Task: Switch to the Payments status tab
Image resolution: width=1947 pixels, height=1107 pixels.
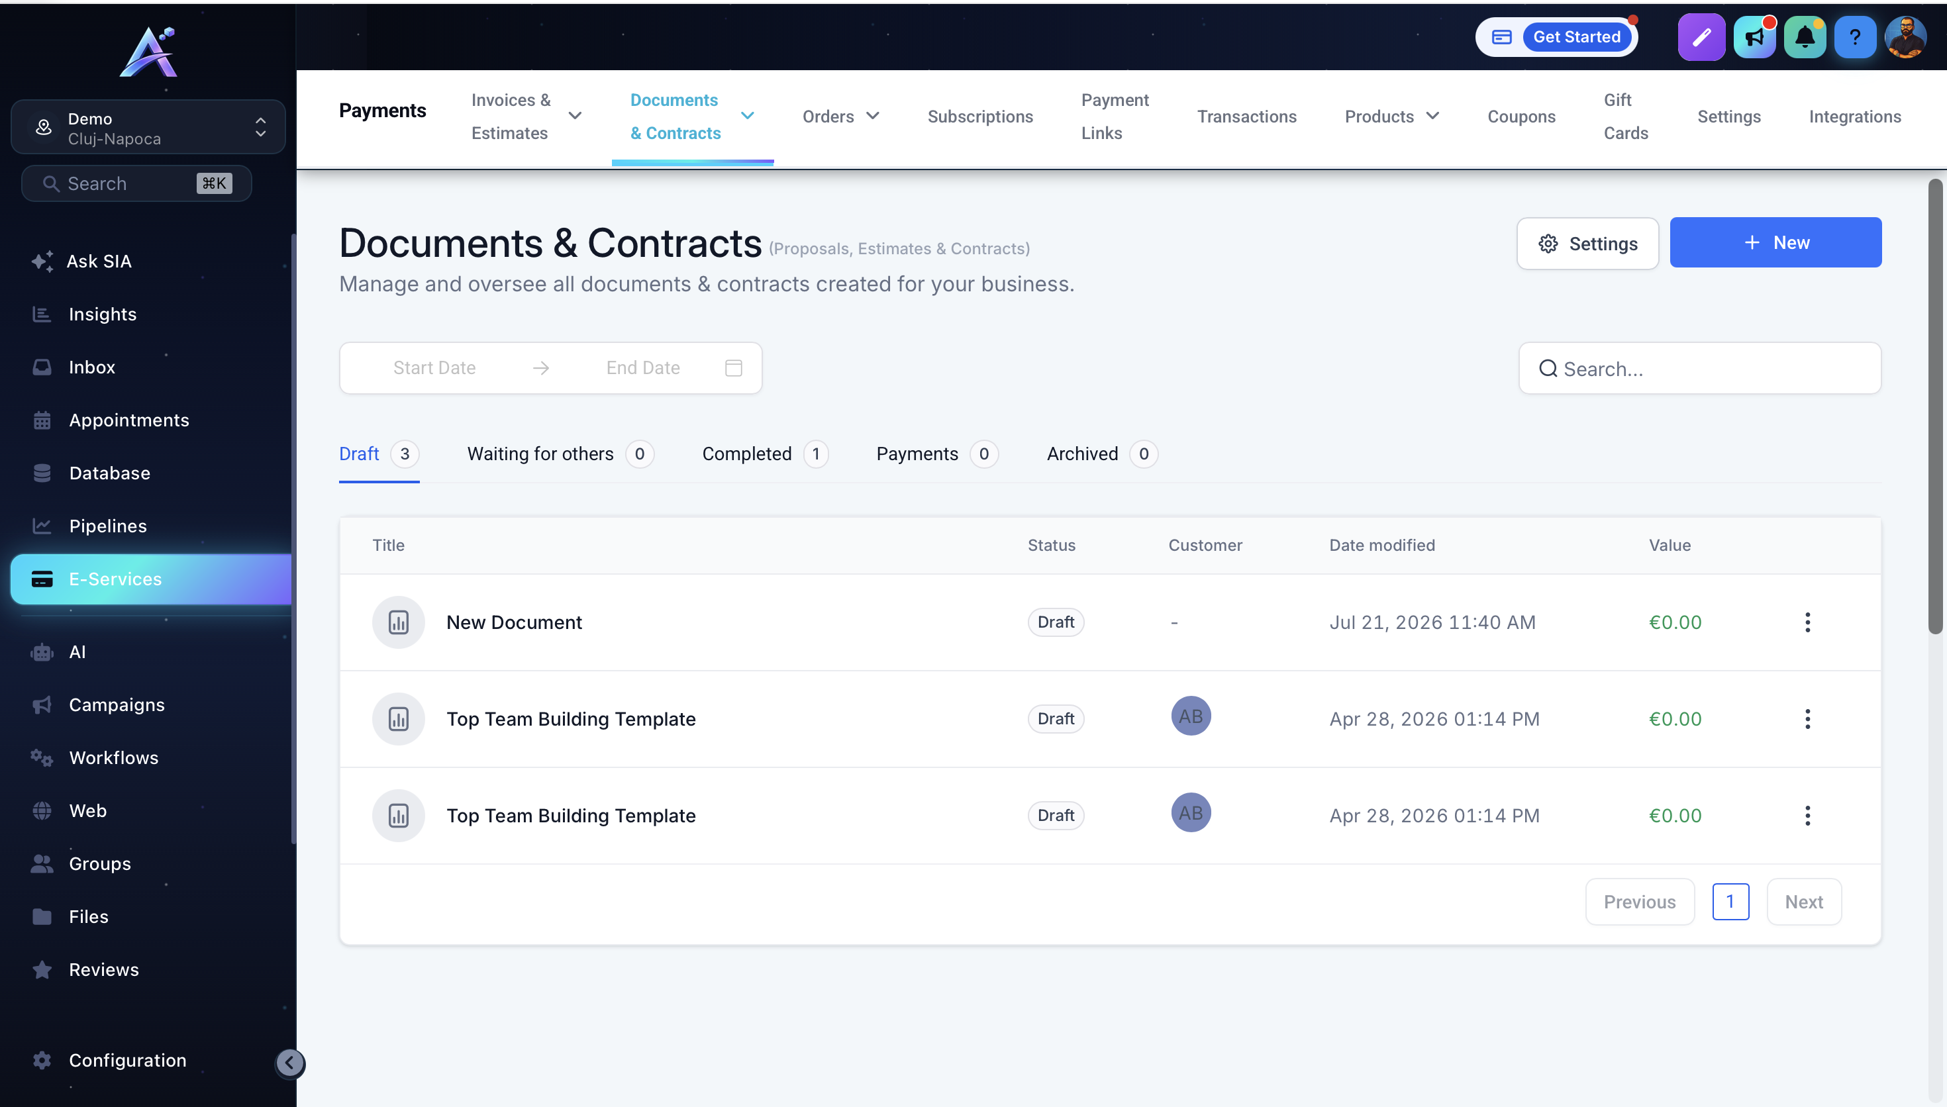Action: coord(936,454)
